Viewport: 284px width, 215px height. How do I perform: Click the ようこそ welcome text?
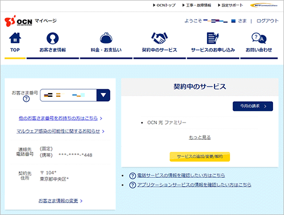[x=193, y=21]
